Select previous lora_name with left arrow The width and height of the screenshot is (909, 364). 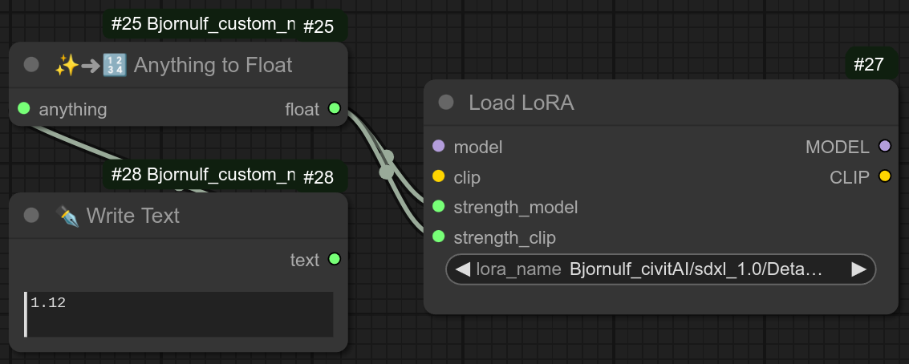click(x=462, y=269)
